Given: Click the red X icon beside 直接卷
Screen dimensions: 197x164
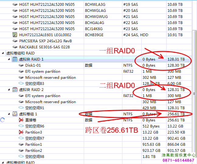Looking at the screenshot, I should 21,120.
